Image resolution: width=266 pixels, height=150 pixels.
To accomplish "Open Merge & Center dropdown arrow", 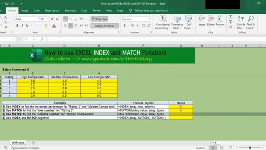I will click(x=117, y=26).
